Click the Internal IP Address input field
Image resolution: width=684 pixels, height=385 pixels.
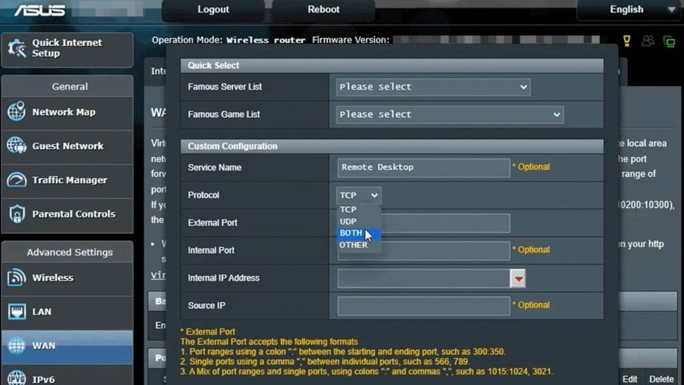pyautogui.click(x=423, y=279)
